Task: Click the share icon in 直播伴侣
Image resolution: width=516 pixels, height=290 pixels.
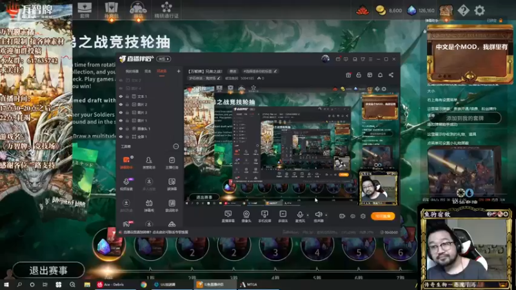Action: (x=391, y=75)
